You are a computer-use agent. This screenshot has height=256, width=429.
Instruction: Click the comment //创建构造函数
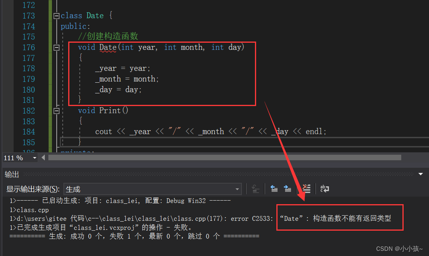coord(108,36)
